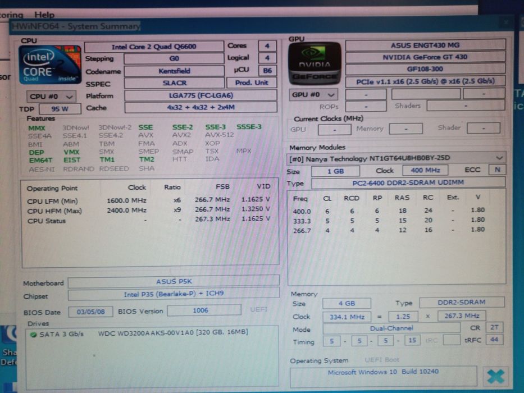Click green SATA drive status icon

33,335
